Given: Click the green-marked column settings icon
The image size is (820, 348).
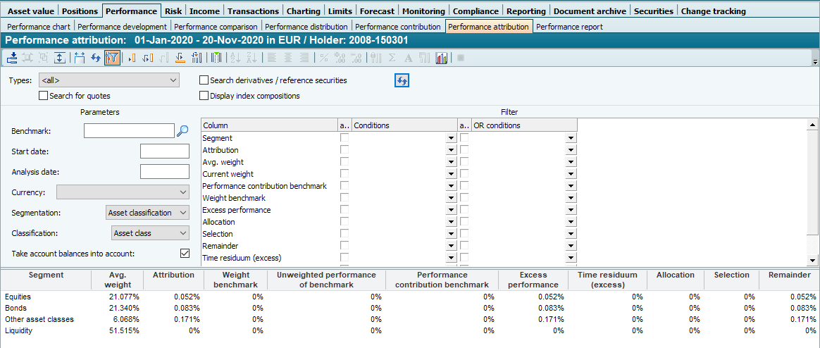Looking at the screenshot, I should coord(216,58).
